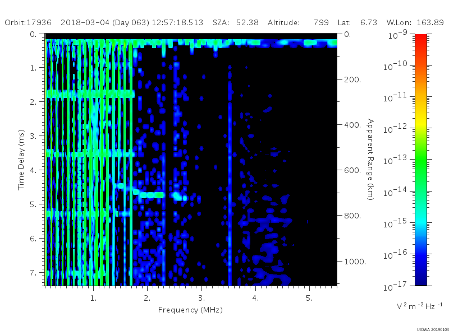449x336 pixels.
Task: Click the Lat value 6.73
Action: 369,22
